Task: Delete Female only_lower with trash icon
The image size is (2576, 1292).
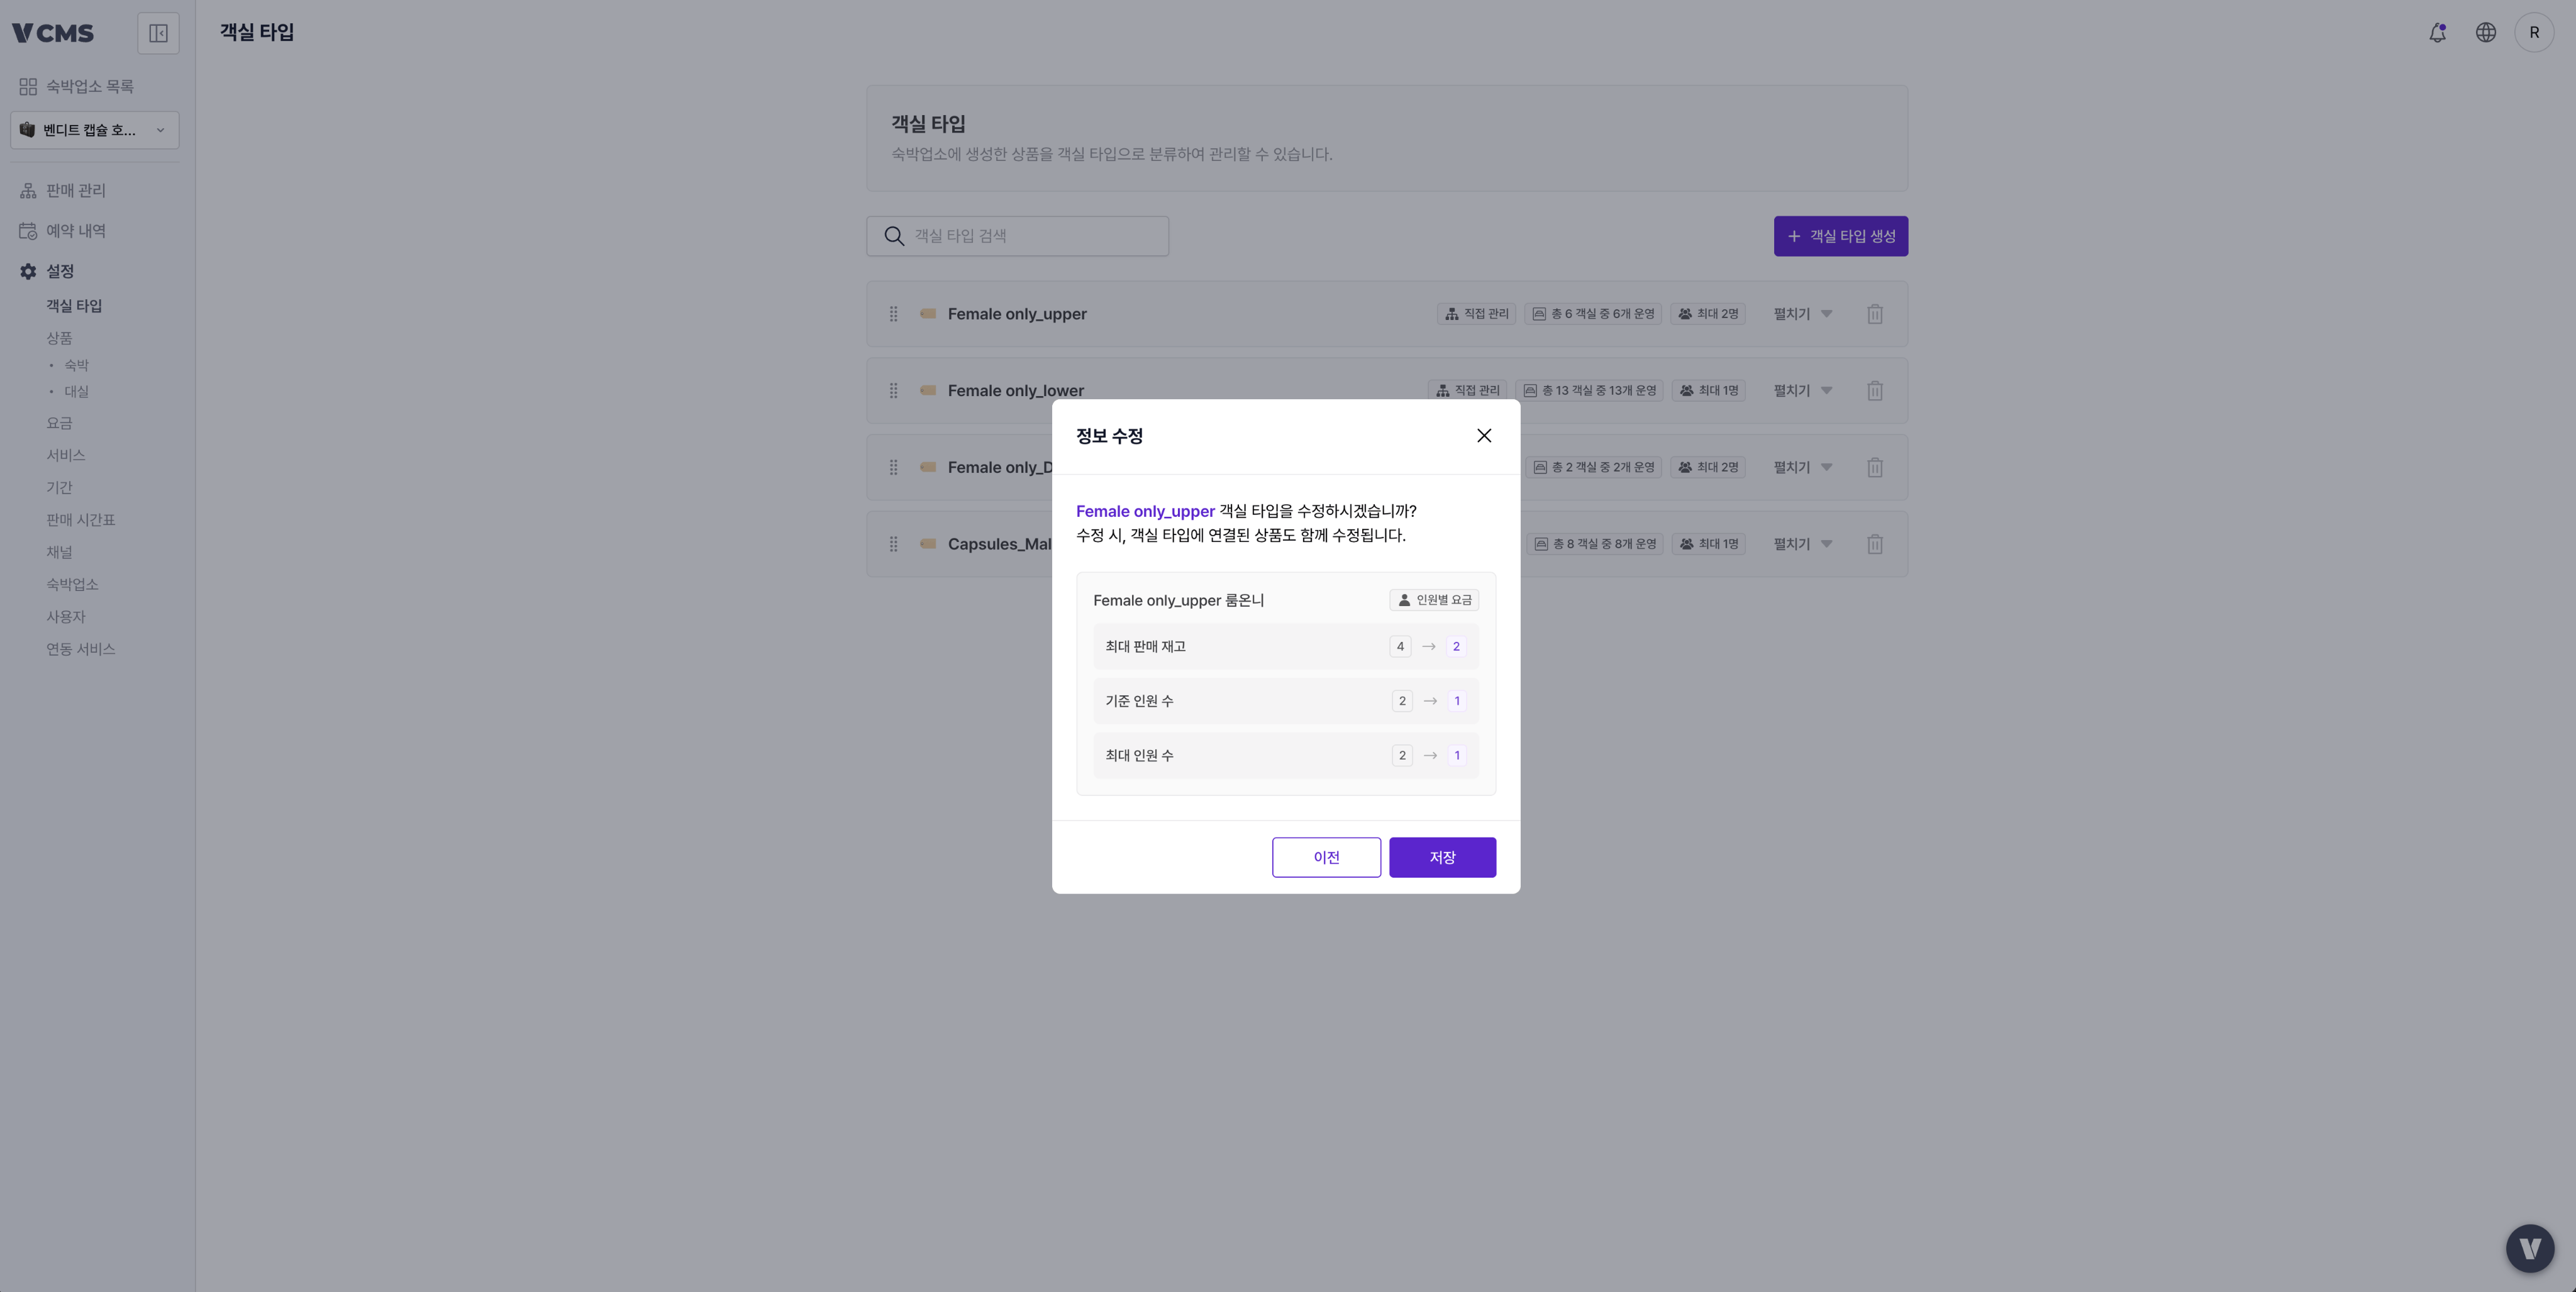Action: (x=1875, y=391)
